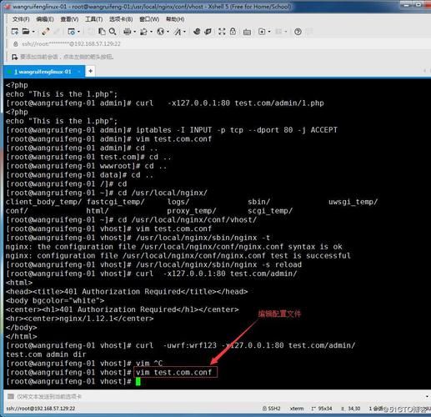Click the add-current-session arrow icon
The width and height of the screenshot is (431, 417).
click(14, 57)
